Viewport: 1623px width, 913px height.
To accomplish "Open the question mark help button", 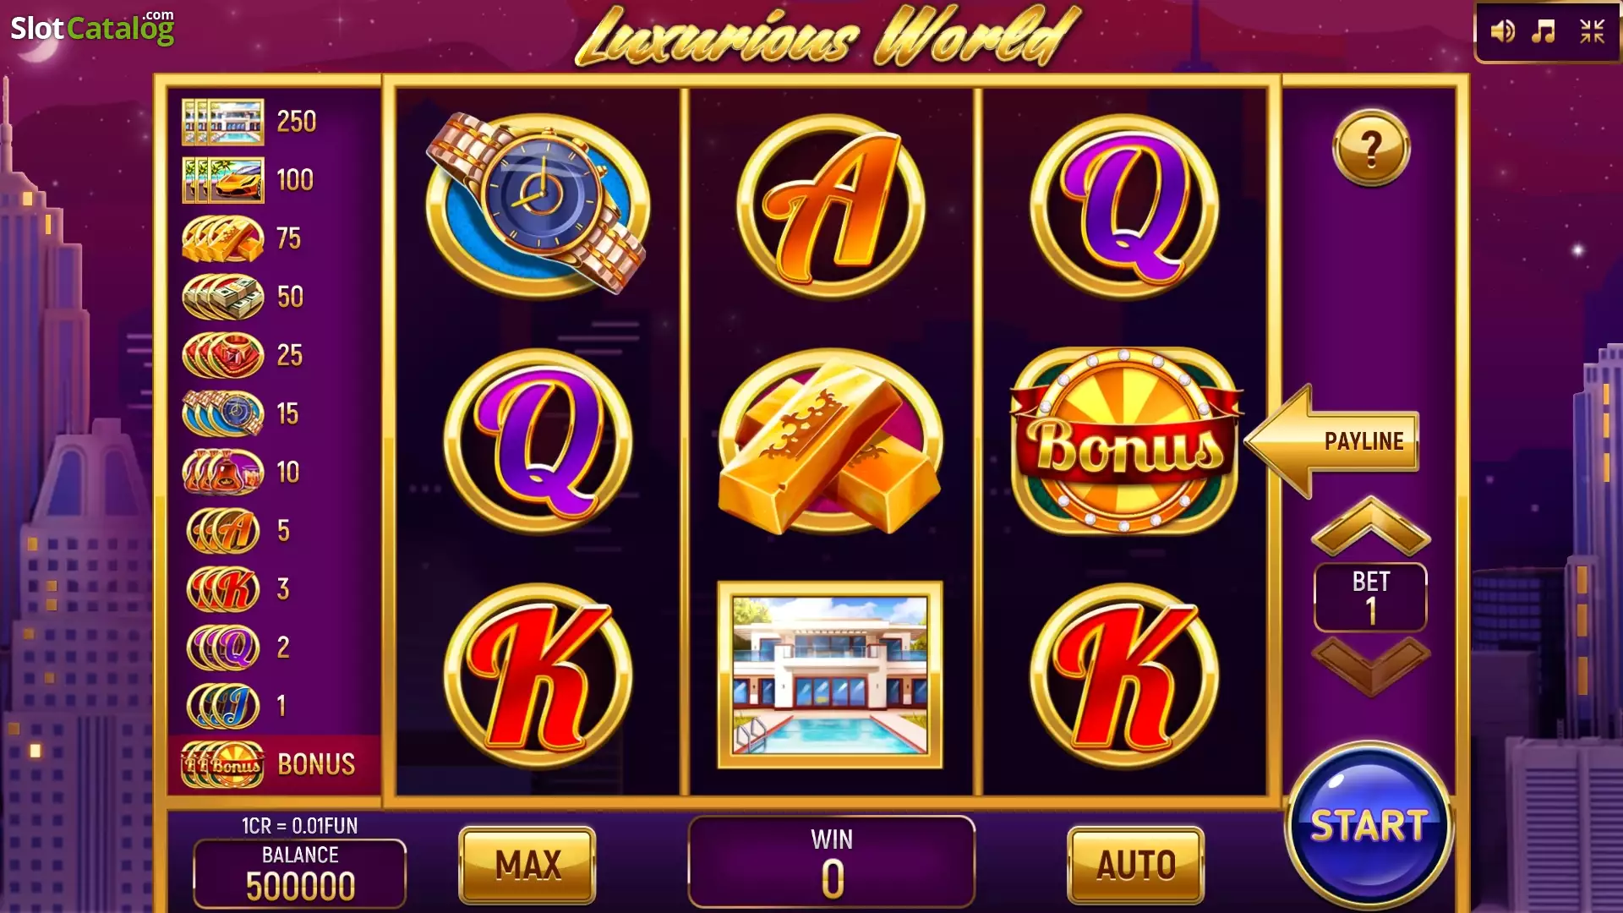I will point(1371,148).
